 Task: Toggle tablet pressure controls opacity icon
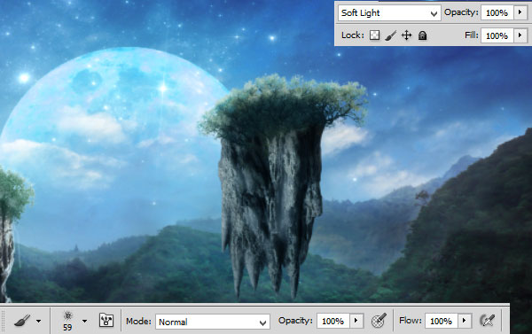379,320
